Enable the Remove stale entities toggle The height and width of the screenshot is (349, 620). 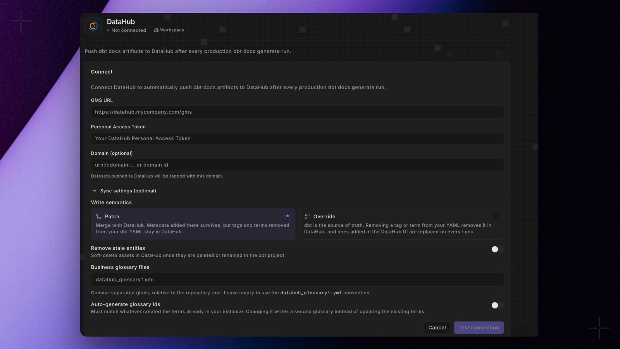498,249
